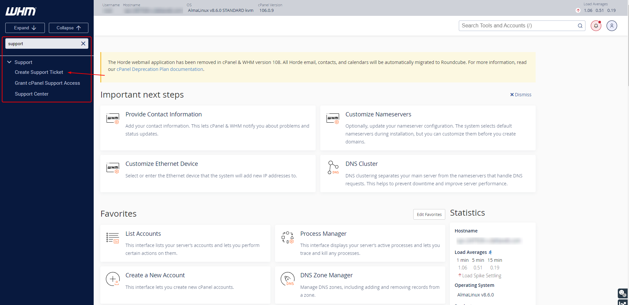This screenshot has width=629, height=305.
Task: Open List Accounts favorite title
Action: click(143, 234)
